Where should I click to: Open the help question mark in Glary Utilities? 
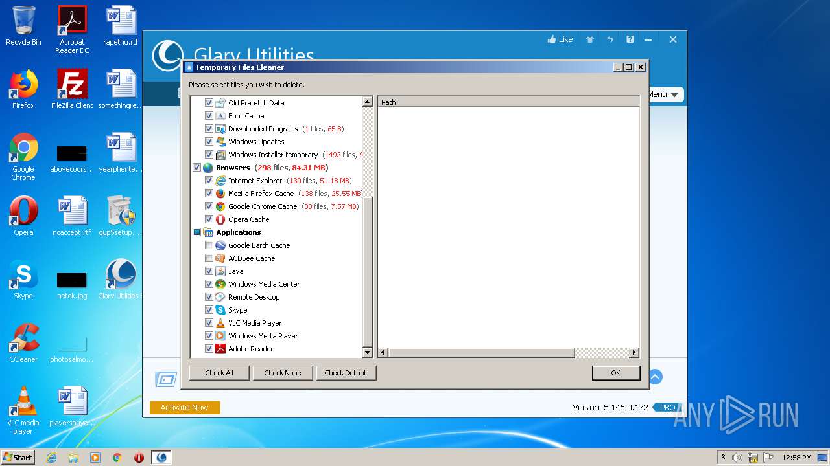(630, 39)
